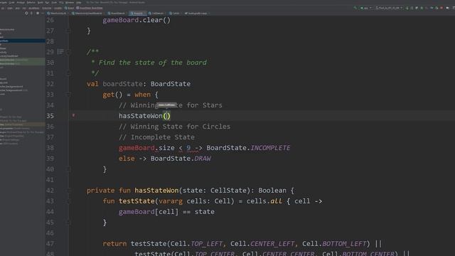
Task: Click fold end marker at line 31
Action: (x=68, y=73)
